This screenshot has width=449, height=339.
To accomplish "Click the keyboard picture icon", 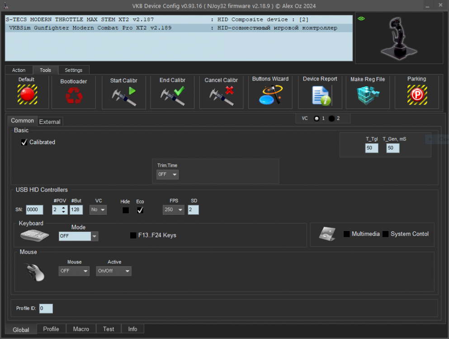I will pyautogui.click(x=34, y=235).
